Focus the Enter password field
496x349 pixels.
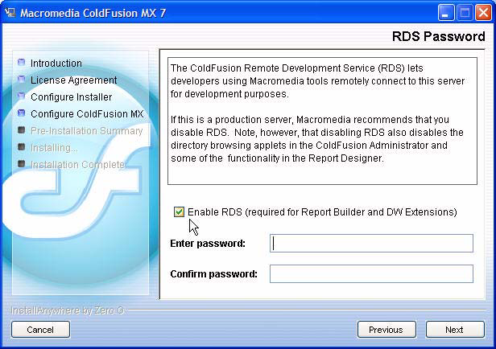point(371,243)
